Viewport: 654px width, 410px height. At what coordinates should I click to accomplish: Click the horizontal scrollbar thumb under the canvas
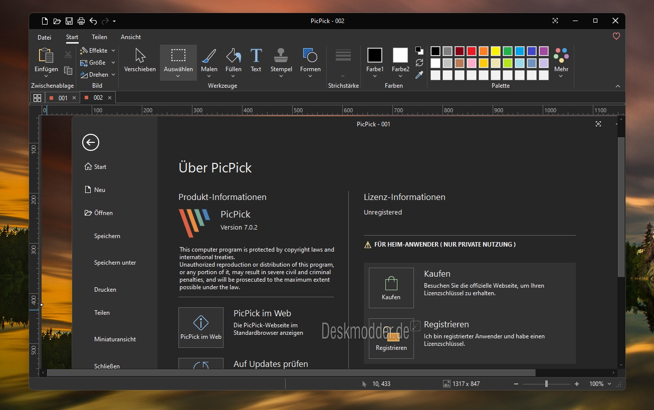291,373
